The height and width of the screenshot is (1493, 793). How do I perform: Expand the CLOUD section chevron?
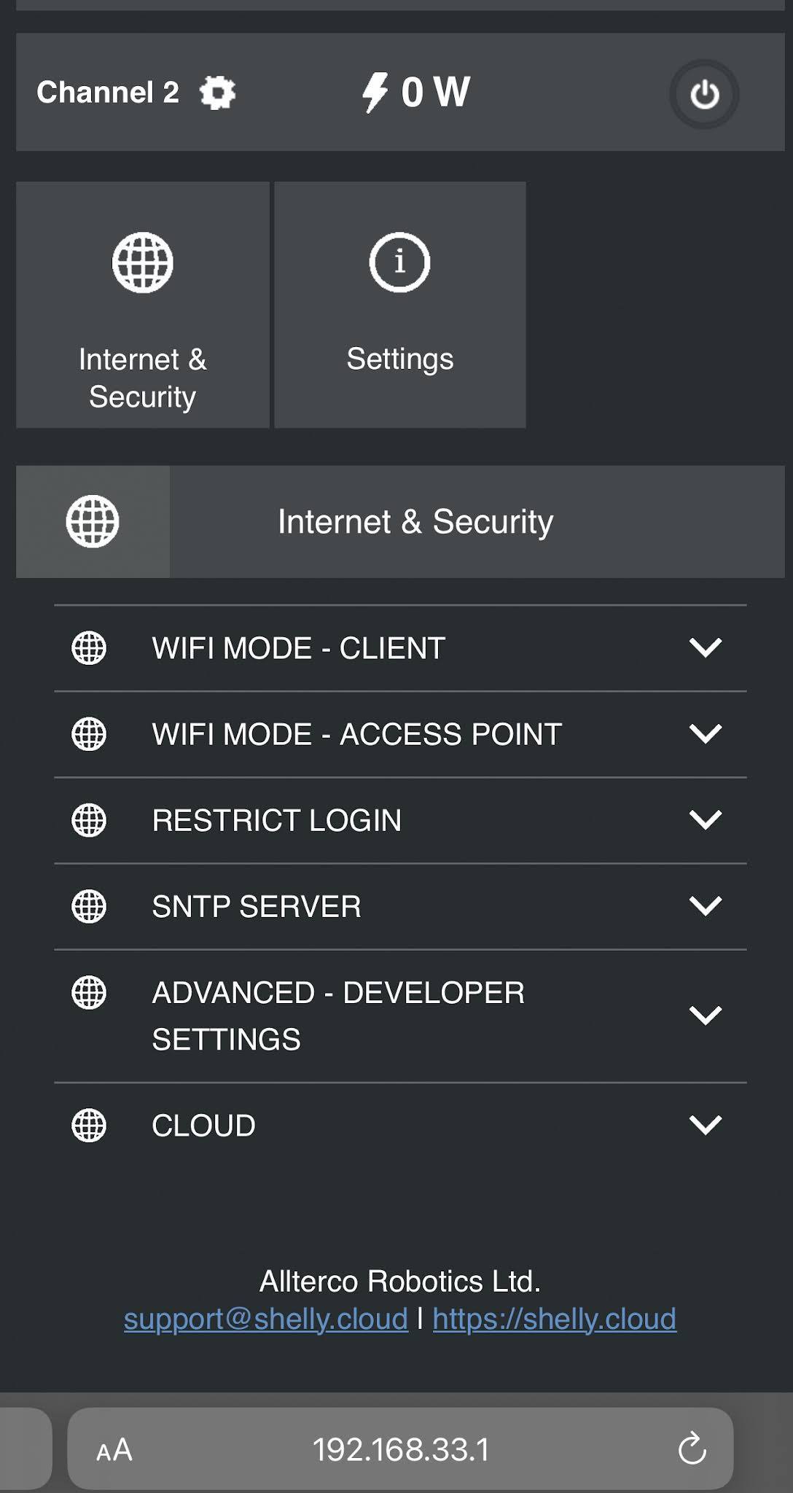click(706, 1125)
